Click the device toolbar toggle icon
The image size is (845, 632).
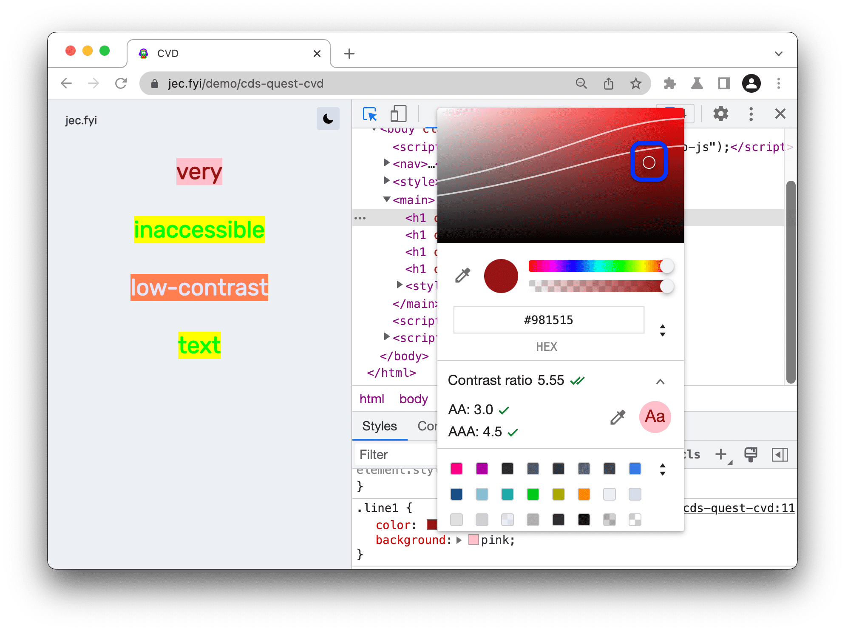coord(399,113)
